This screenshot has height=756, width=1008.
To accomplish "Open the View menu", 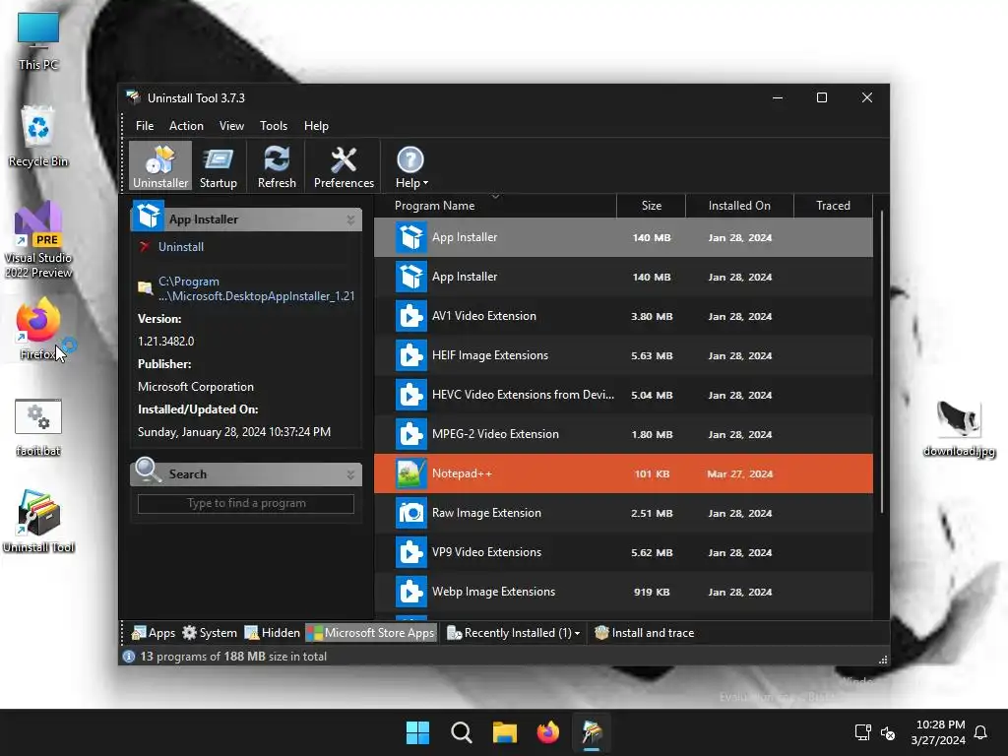I will click(x=231, y=126).
